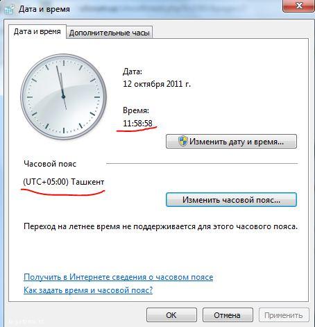315x327 pixels.
Task: Click the Дата и время window title text
Action: coord(44,9)
